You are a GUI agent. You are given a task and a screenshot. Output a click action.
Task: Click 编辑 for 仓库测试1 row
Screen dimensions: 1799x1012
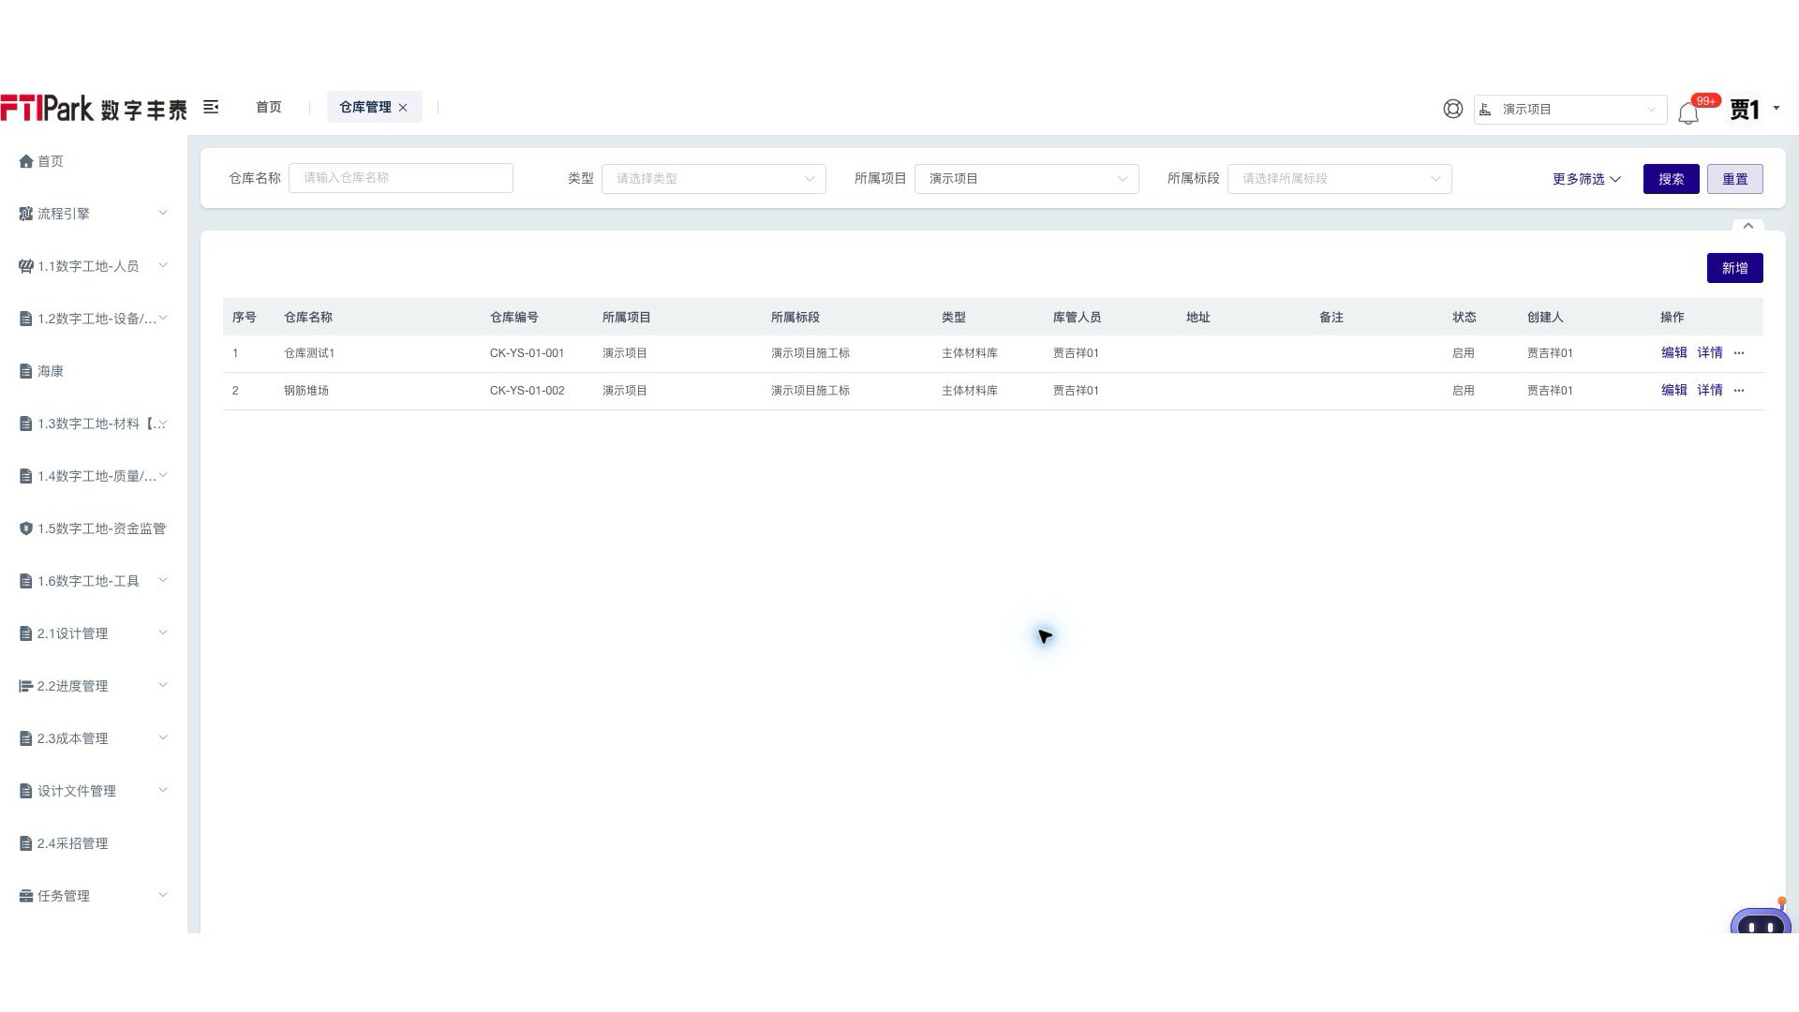pos(1674,353)
